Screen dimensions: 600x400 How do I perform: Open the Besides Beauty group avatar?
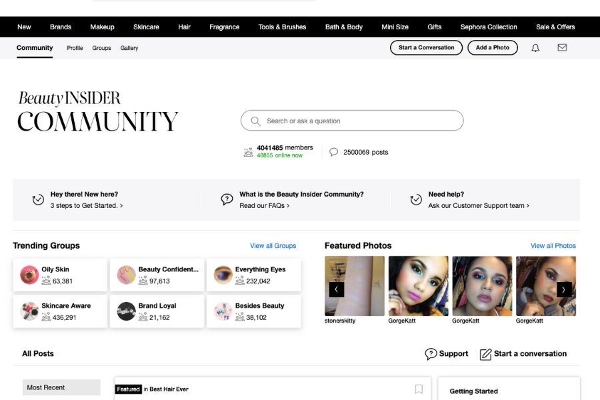click(223, 311)
